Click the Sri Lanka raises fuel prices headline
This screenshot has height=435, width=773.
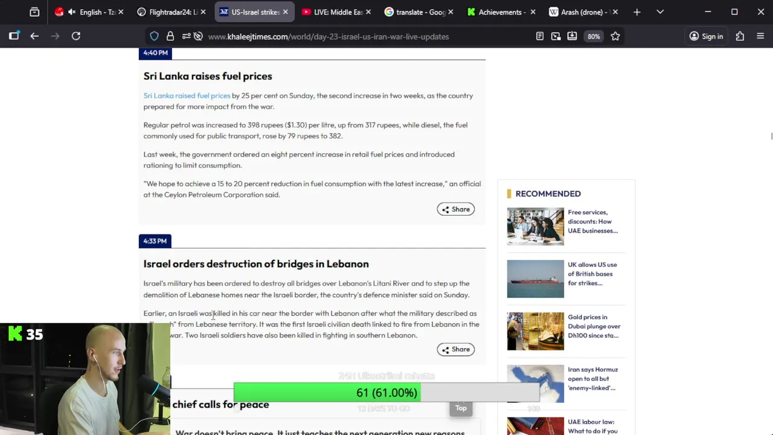pyautogui.click(x=208, y=76)
